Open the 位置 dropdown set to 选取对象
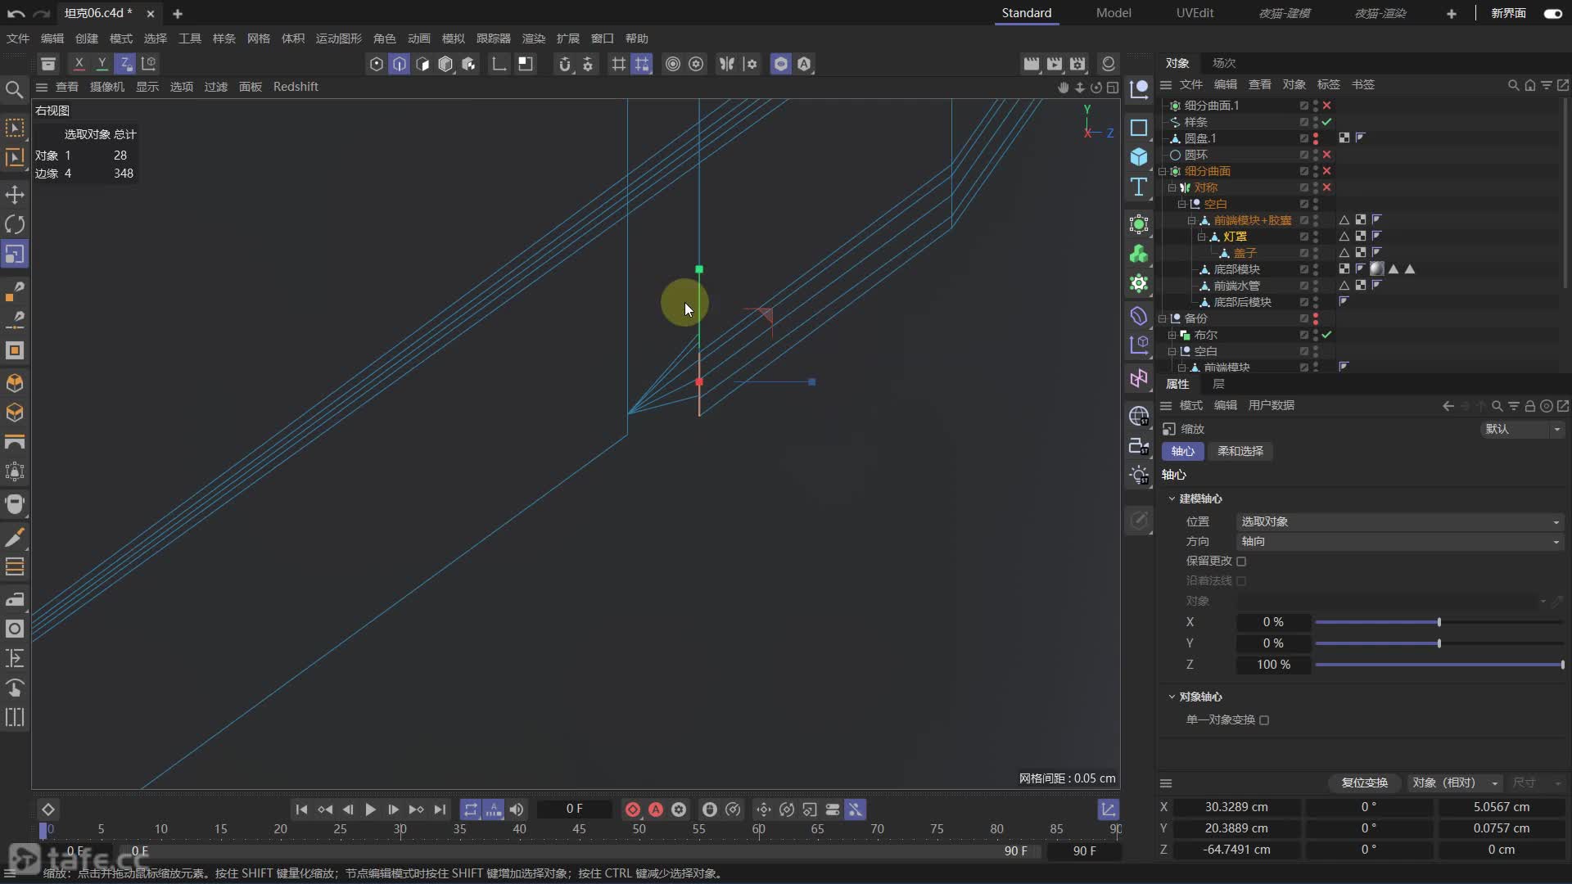 pos(1399,521)
